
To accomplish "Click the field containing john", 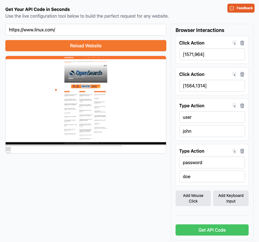I will coord(212,131).
